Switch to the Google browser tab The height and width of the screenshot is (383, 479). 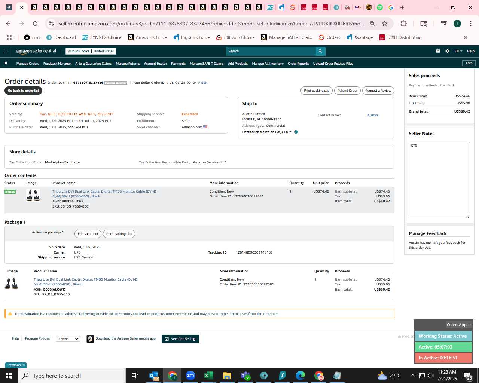[x=391, y=7]
